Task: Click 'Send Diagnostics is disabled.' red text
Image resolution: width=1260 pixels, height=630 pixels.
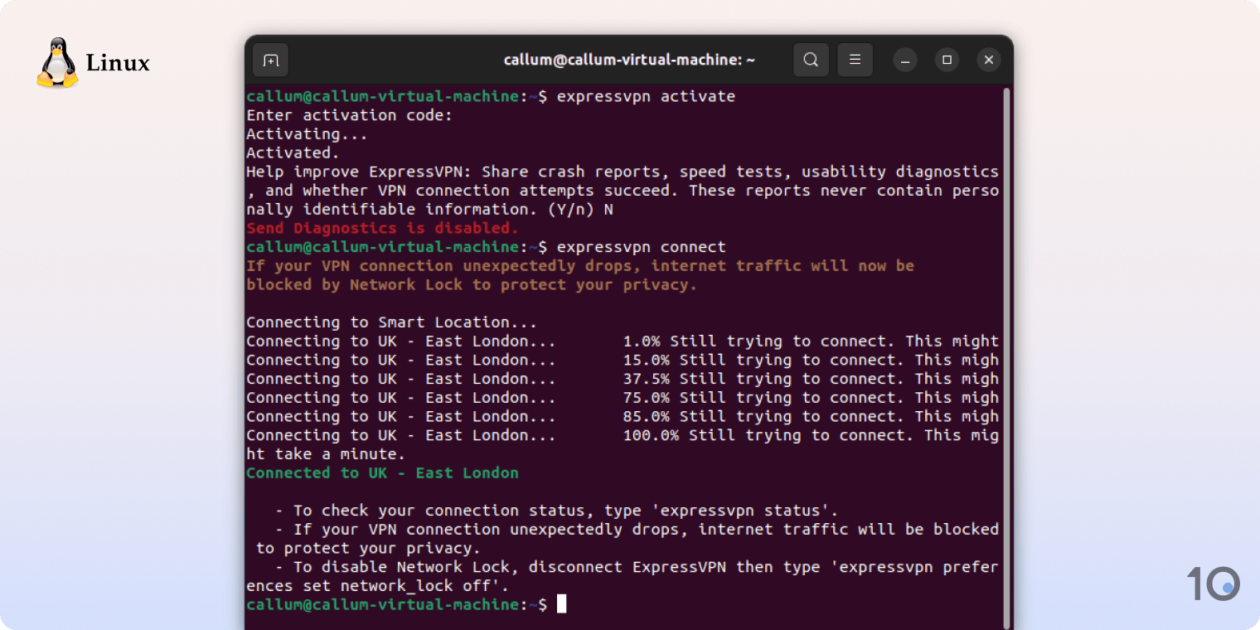Action: tap(382, 228)
